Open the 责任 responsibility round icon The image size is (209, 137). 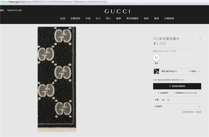coord(156,58)
